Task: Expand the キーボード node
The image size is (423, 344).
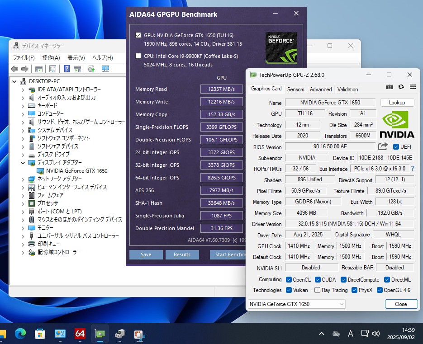Action: click(23, 106)
